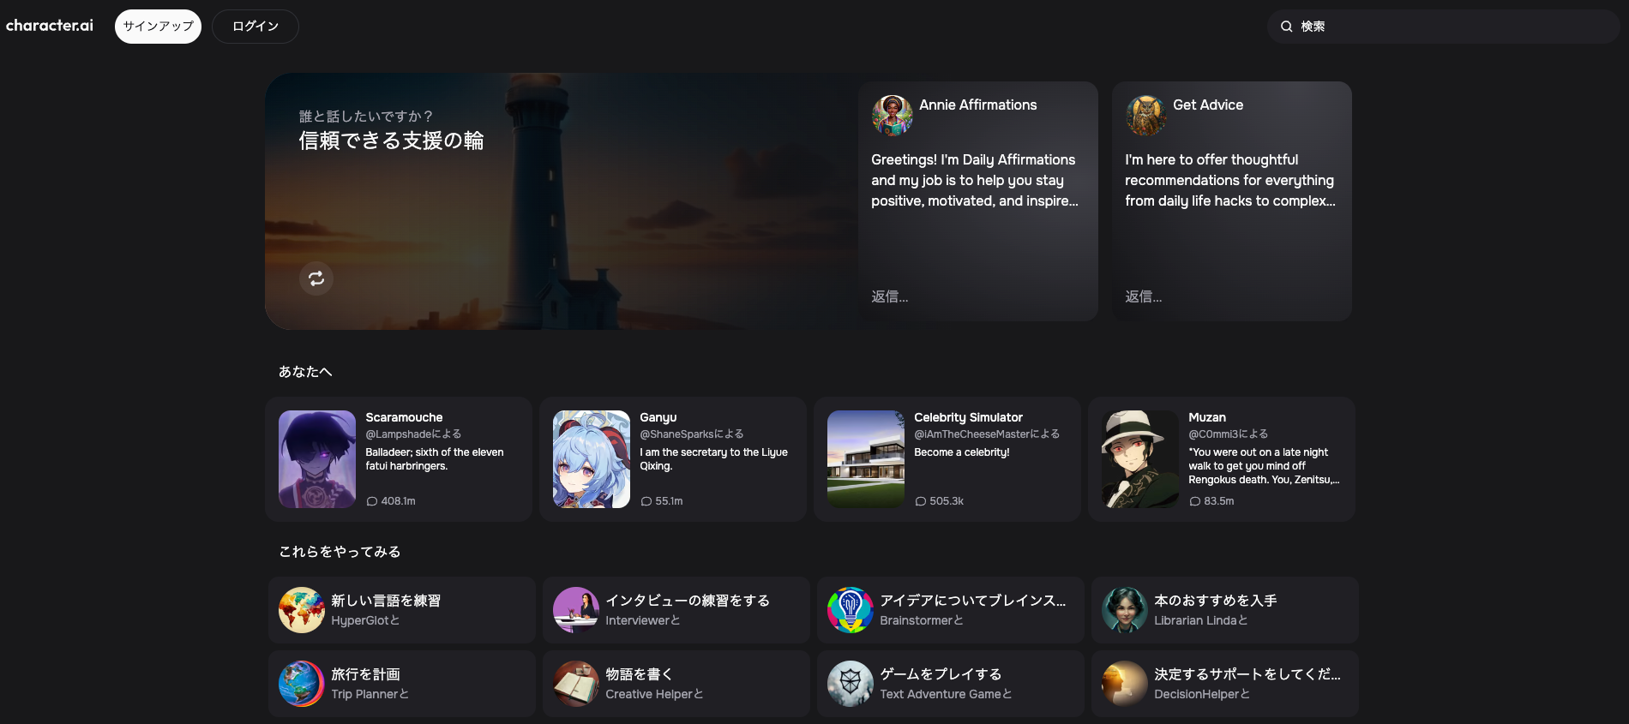
Task: Open Ganyu character thumbnail
Action: click(592, 459)
